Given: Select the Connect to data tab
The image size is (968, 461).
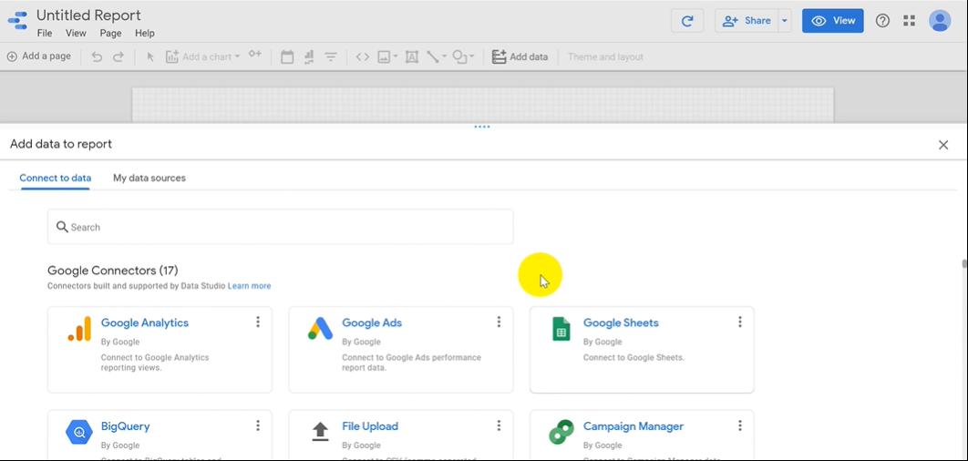Looking at the screenshot, I should 56,178.
